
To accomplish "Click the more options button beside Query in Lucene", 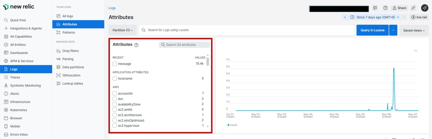I will coord(393,30).
